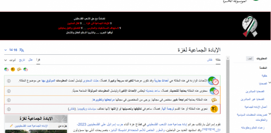This screenshot has width=271, height=133.
Task: Click حدّث المحتوى link in first notice
Action: (x=91, y=81)
